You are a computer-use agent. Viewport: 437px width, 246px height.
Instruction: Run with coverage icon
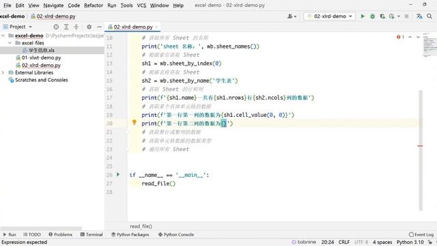[x=382, y=16]
